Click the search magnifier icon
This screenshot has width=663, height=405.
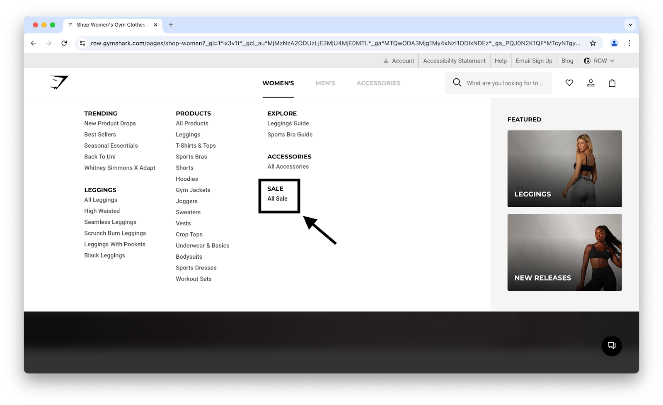pyautogui.click(x=457, y=82)
